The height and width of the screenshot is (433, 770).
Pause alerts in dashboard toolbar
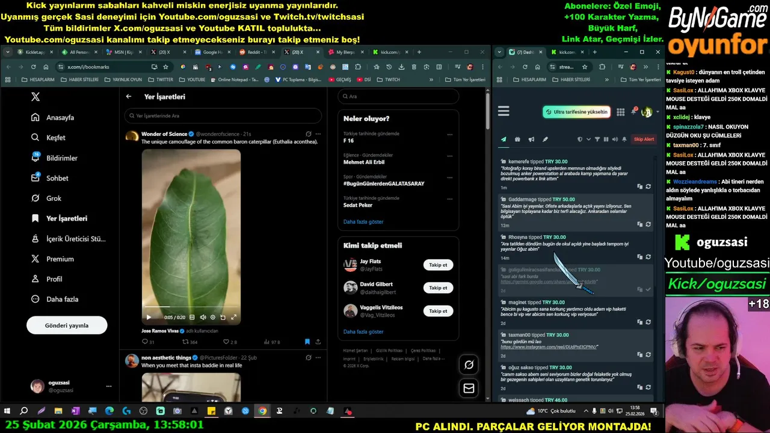point(606,140)
